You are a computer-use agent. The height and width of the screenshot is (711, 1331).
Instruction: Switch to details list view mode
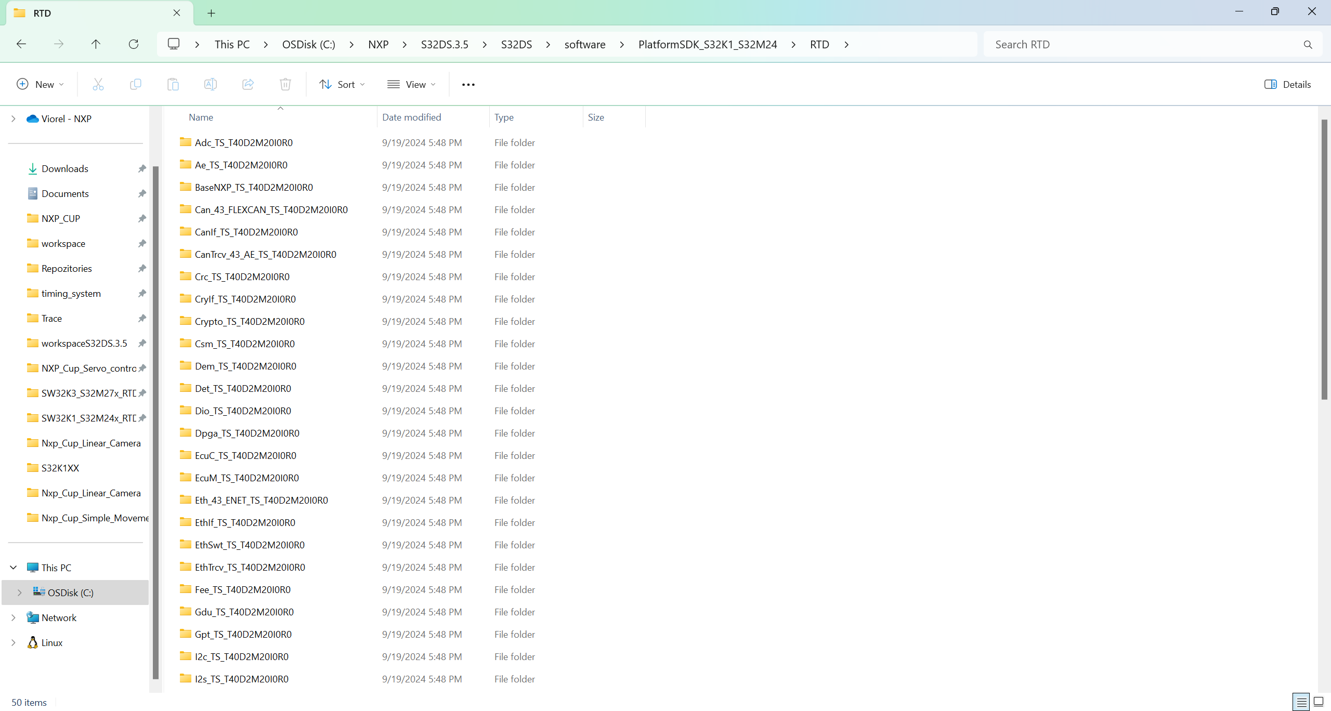[1301, 702]
